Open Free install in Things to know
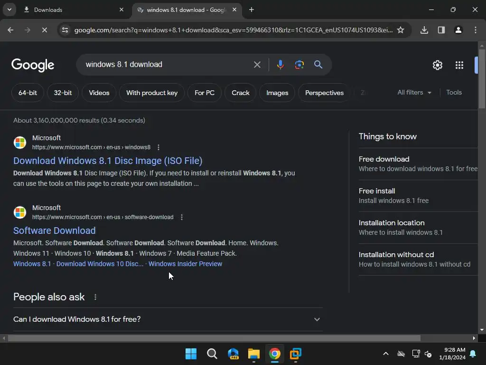This screenshot has height=365, width=486. pyautogui.click(x=418, y=195)
